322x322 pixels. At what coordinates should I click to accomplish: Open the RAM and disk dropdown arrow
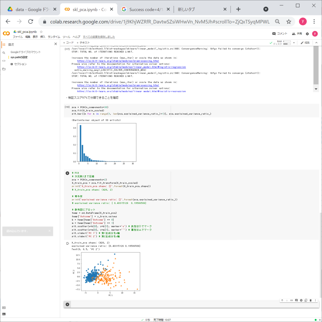click(294, 43)
